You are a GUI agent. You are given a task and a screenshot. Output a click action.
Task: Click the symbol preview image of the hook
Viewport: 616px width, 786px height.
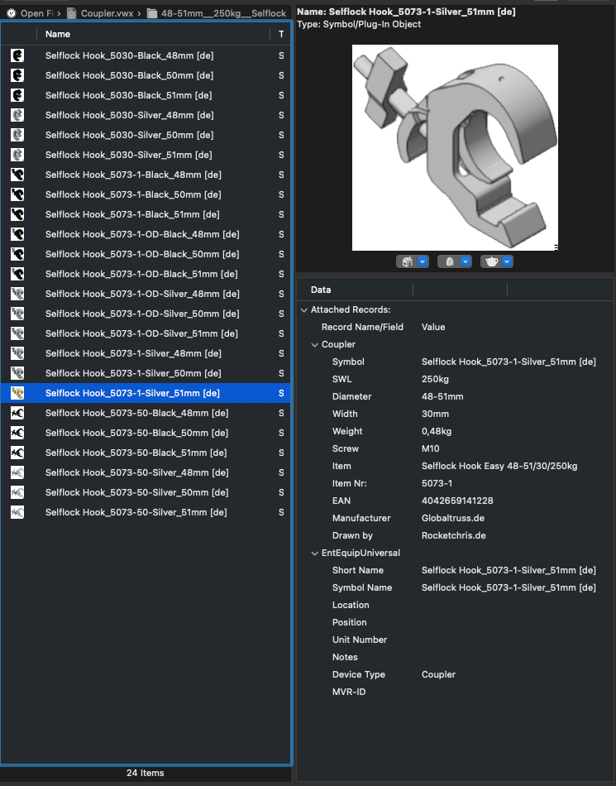click(455, 147)
